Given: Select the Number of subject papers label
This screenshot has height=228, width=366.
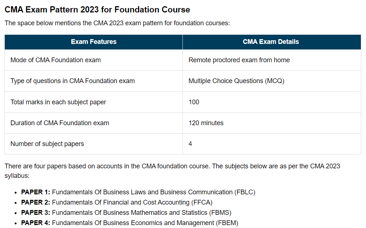Looking at the screenshot, I should 47,144.
